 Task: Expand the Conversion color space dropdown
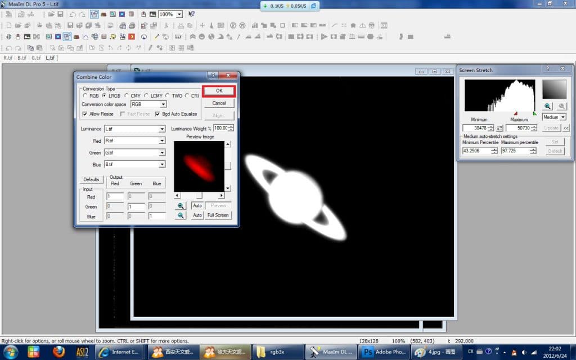tap(163, 105)
